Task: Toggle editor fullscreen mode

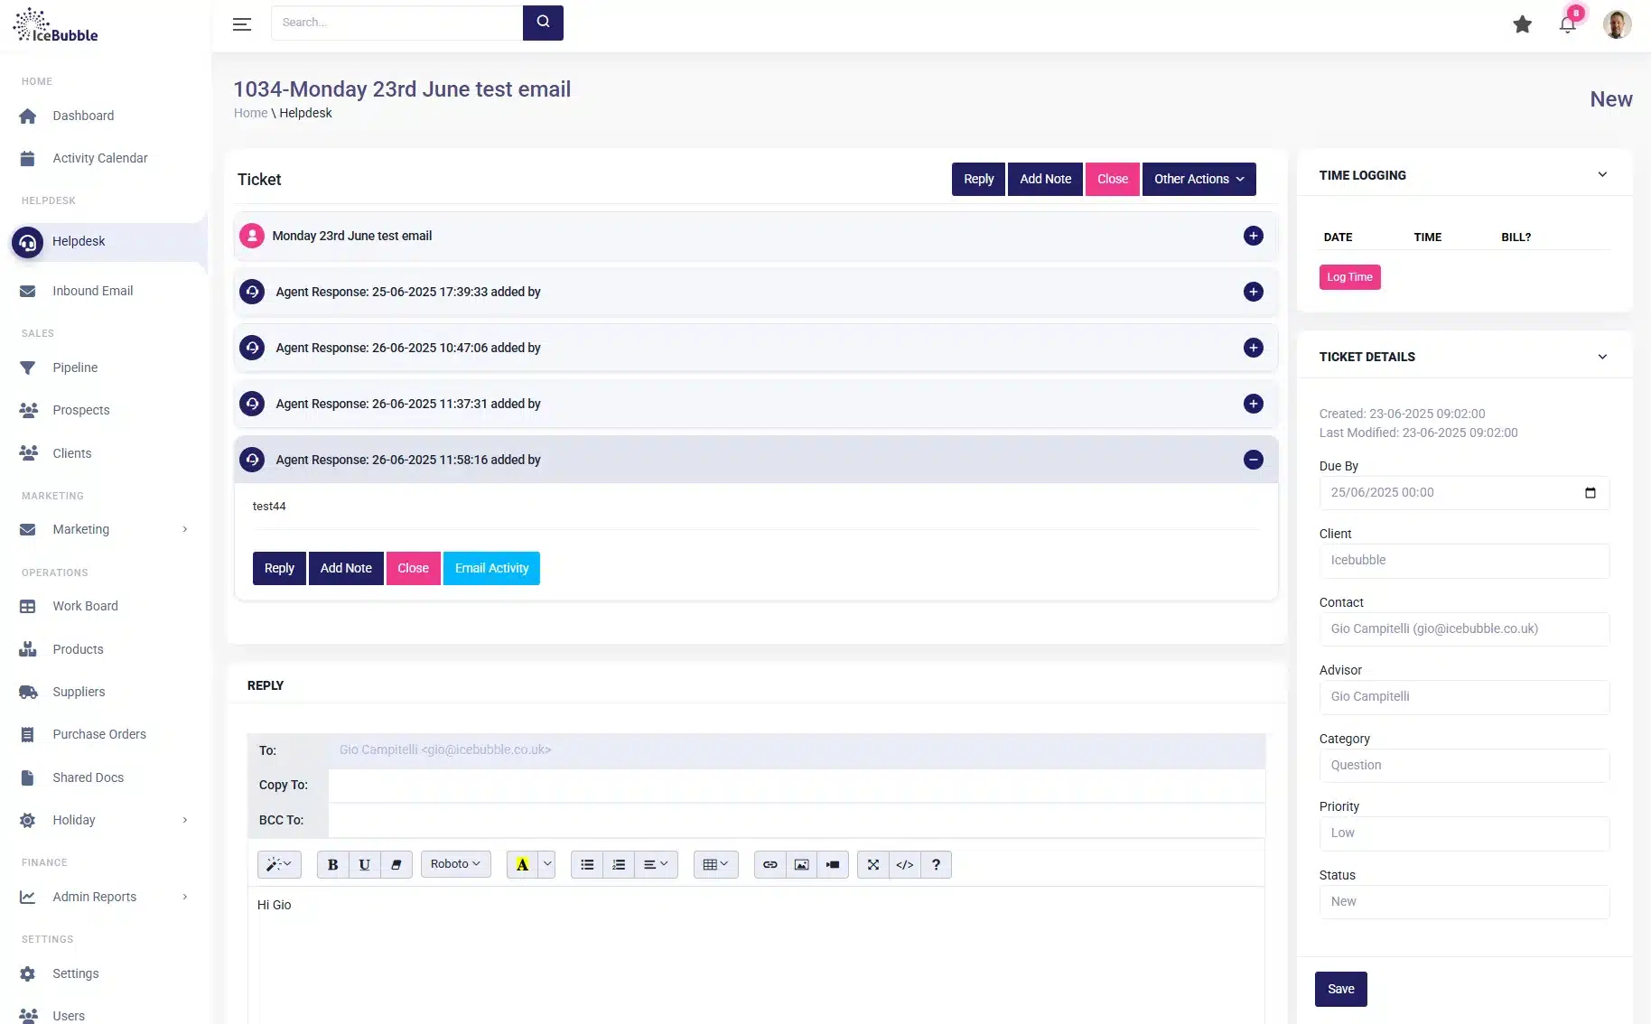Action: click(872, 864)
